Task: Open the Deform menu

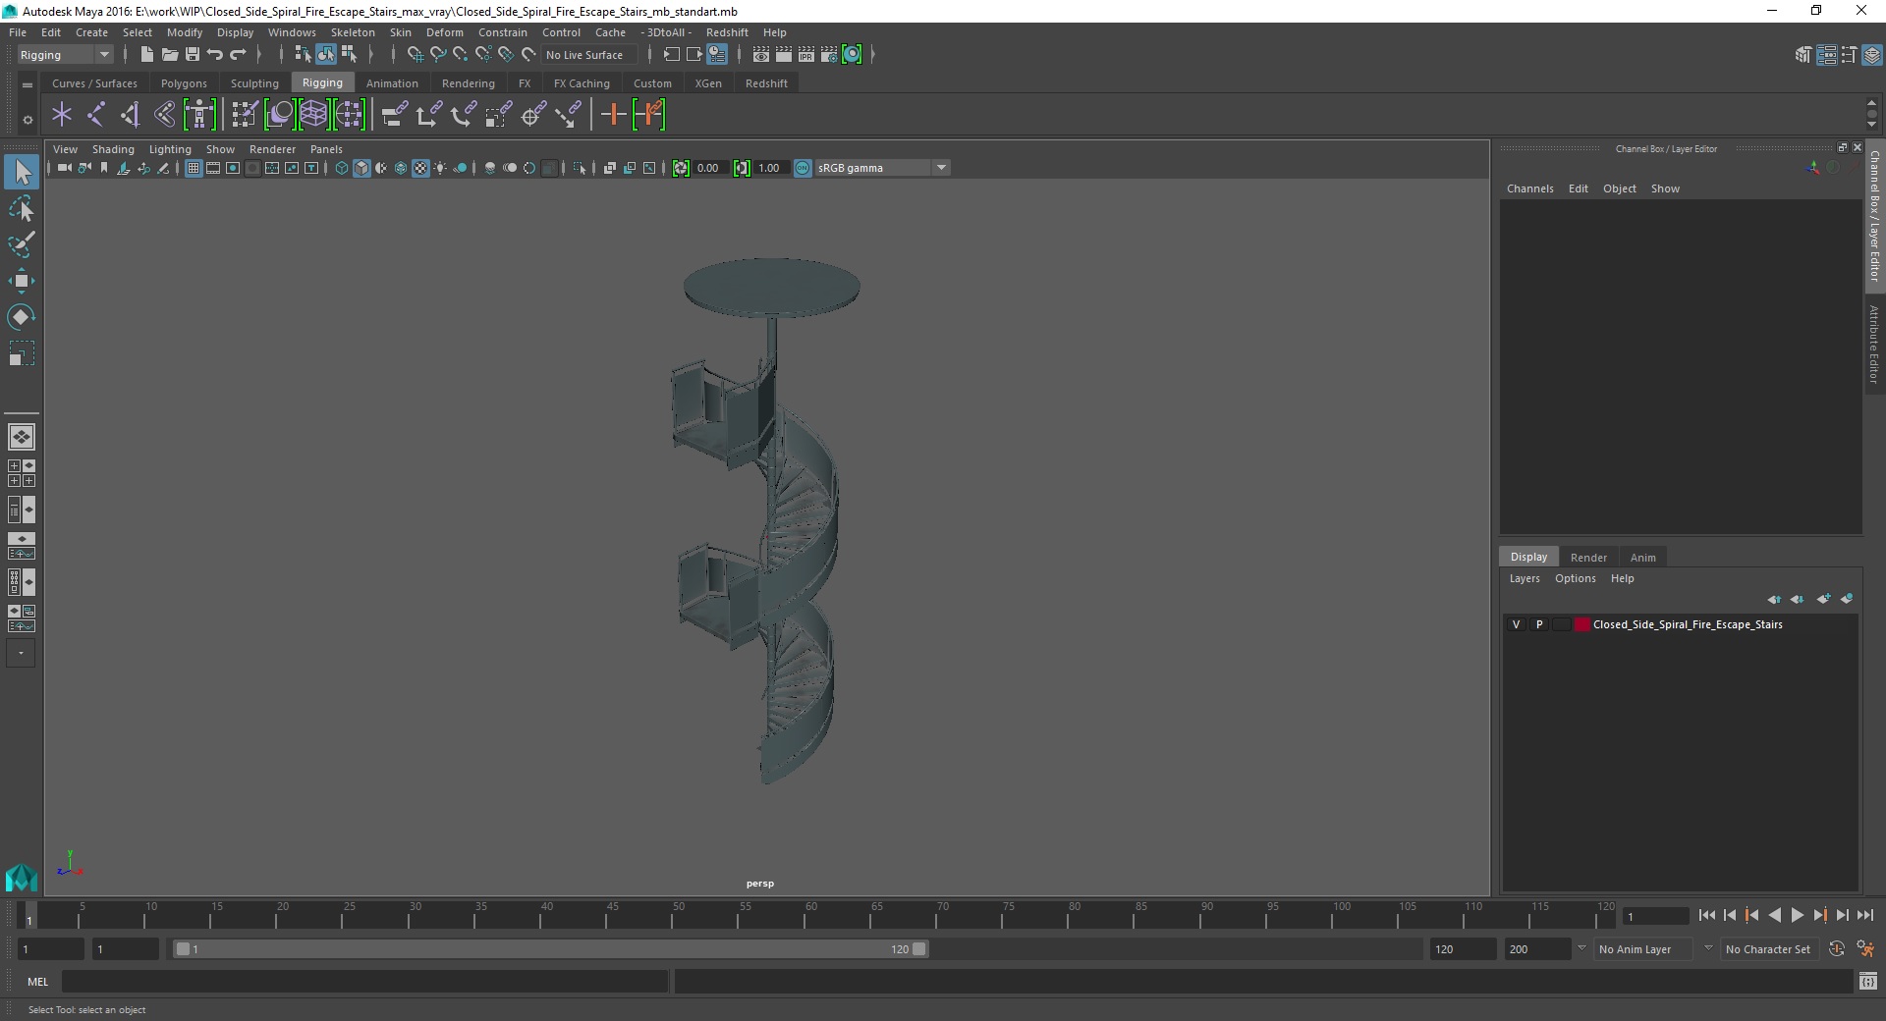Action: [x=444, y=32]
